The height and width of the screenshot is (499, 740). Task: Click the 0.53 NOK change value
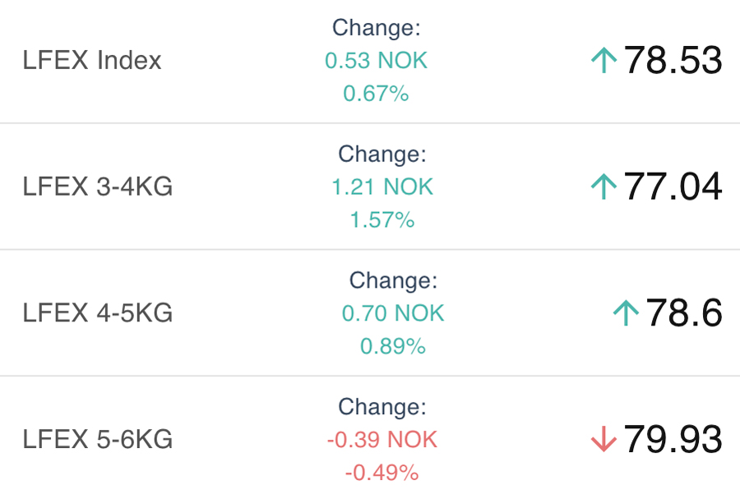(x=377, y=61)
